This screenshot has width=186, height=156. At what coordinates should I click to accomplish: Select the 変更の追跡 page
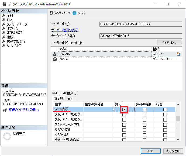15,33
